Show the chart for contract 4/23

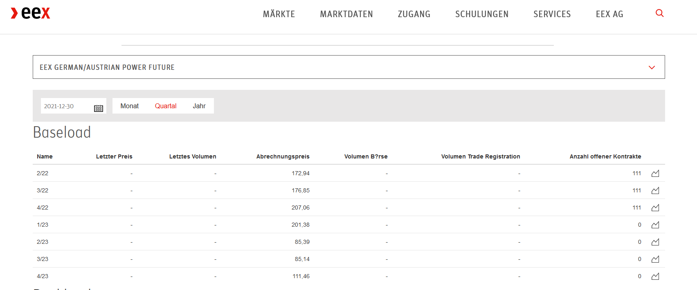[655, 276]
